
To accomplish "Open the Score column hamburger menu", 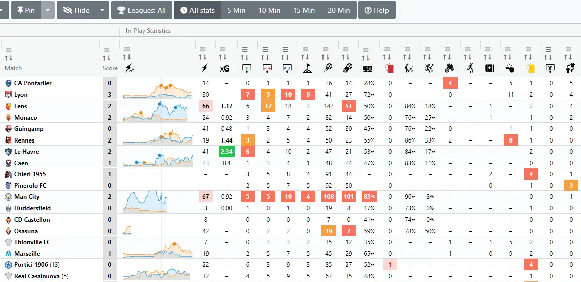I will click(x=107, y=50).
